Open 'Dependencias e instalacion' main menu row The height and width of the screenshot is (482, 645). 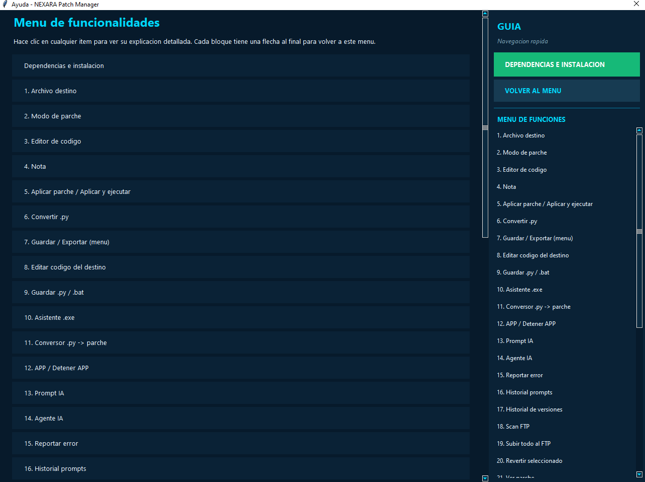(241, 65)
